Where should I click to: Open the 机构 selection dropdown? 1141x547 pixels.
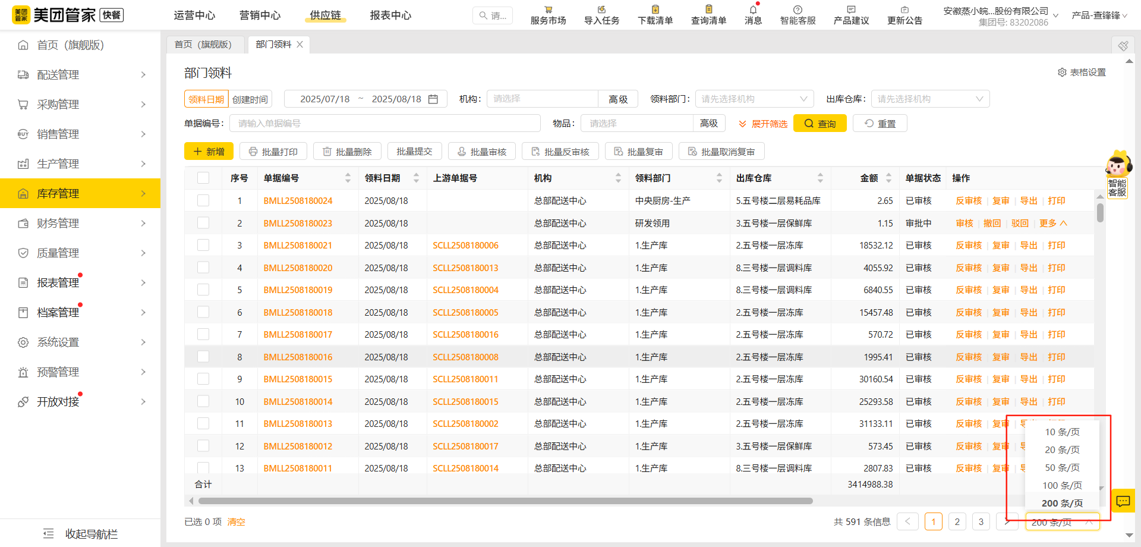[x=541, y=99]
